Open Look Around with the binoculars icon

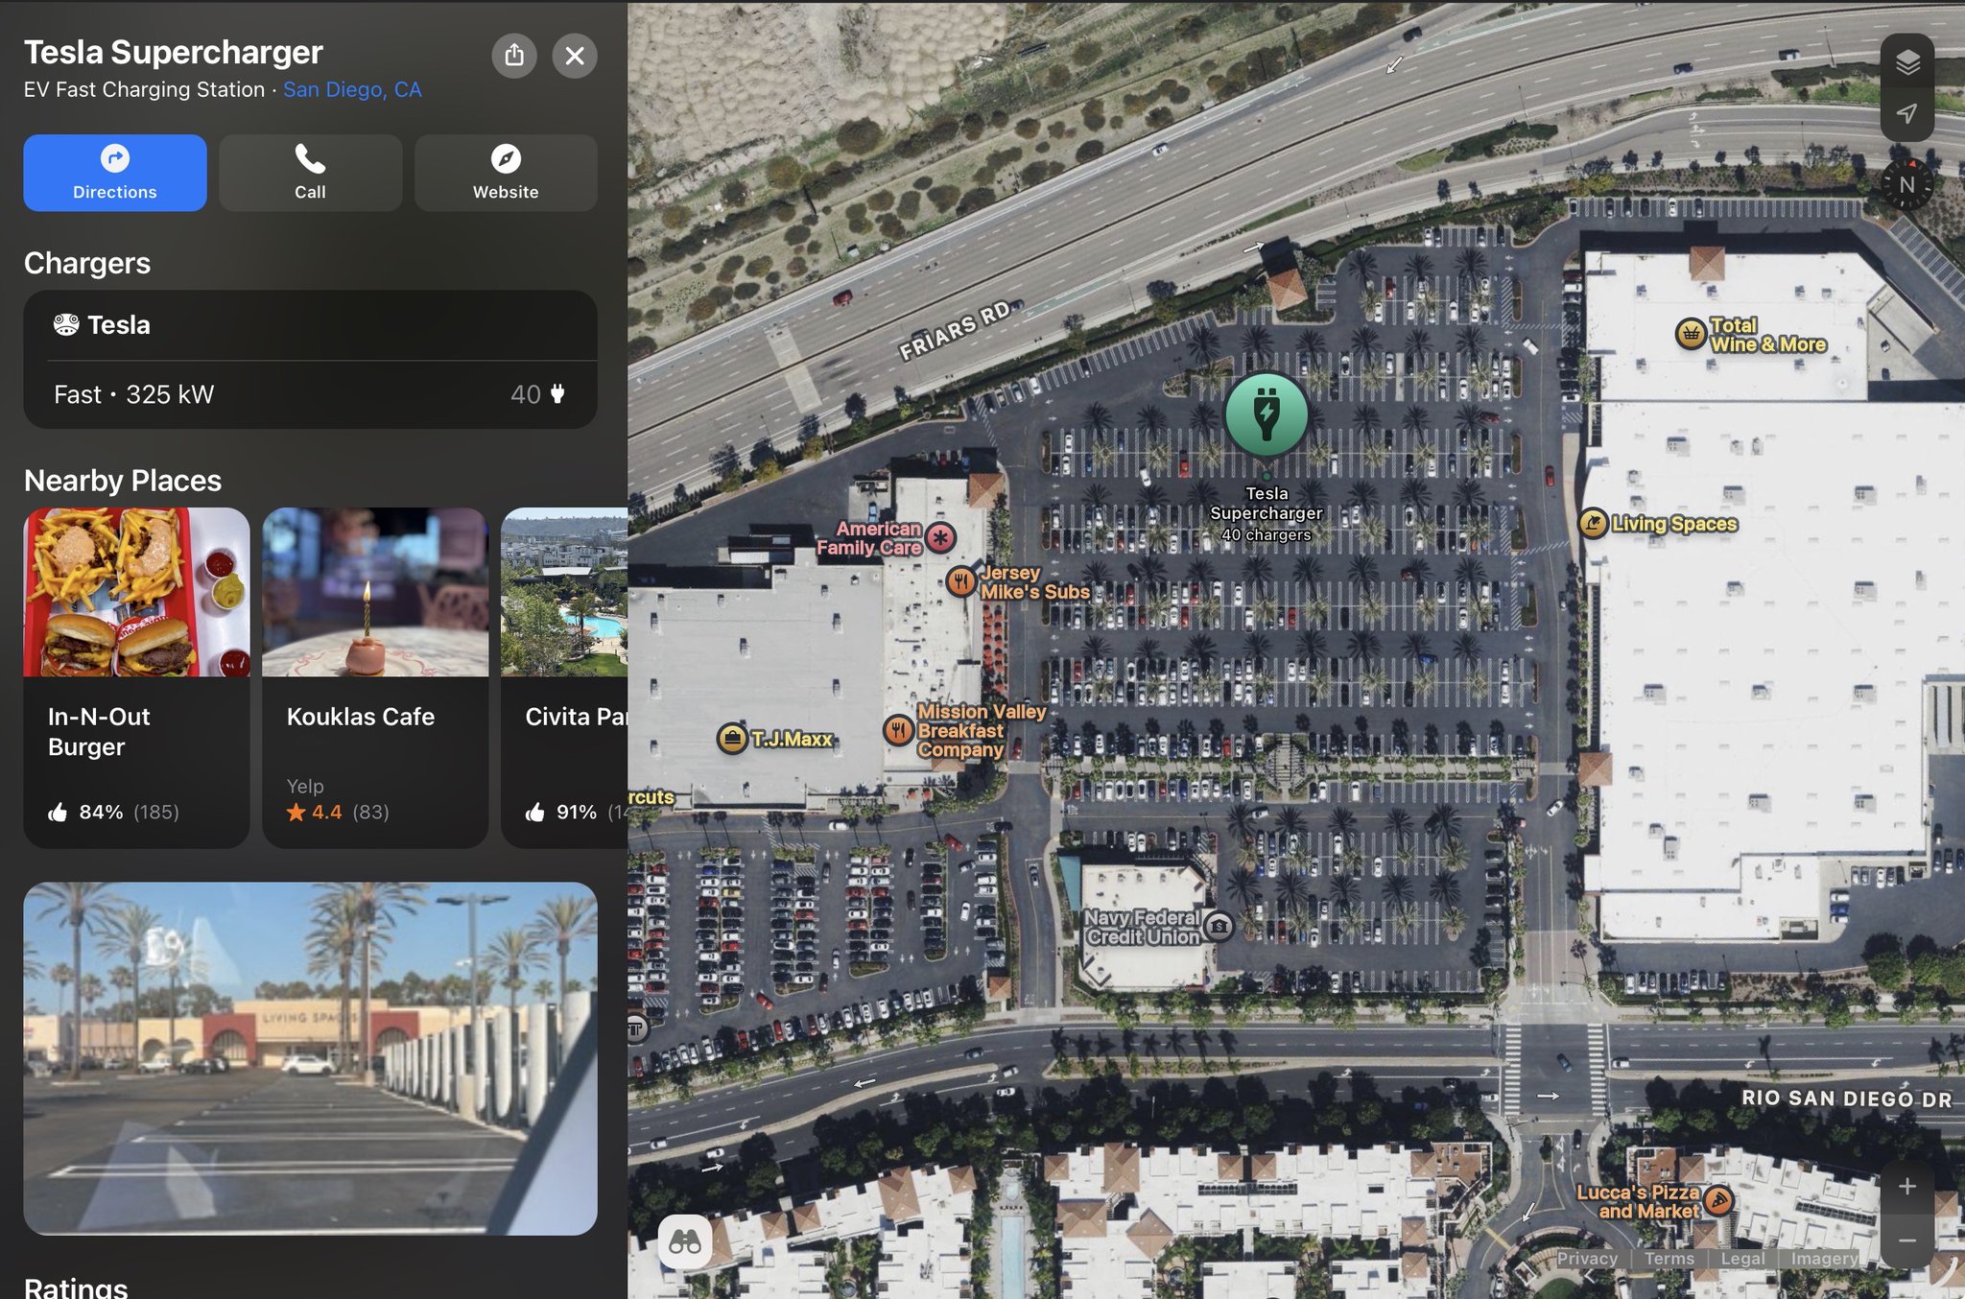[x=685, y=1242]
